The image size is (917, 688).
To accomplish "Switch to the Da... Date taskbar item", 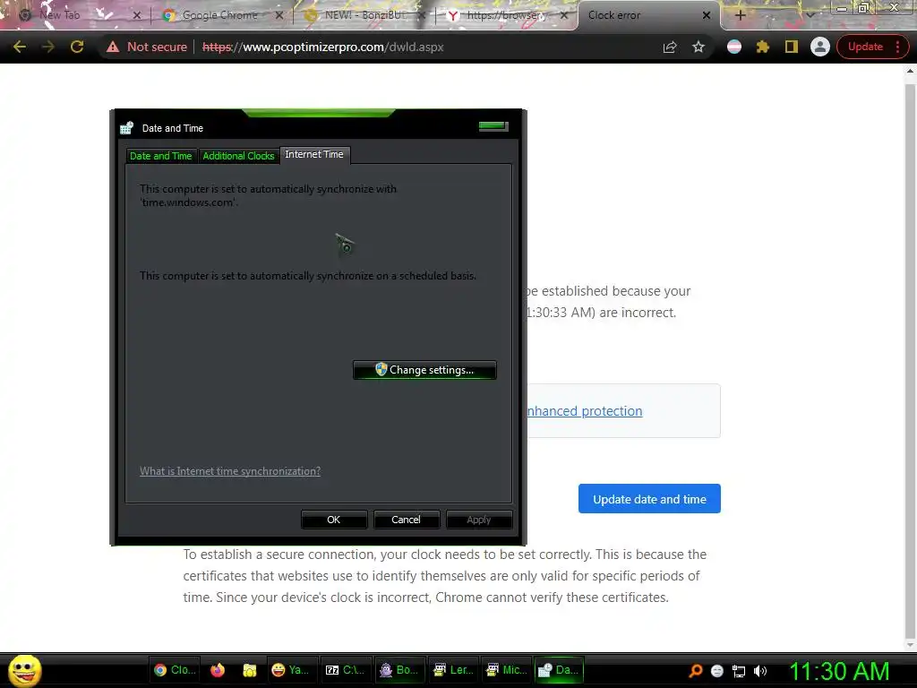I will pyautogui.click(x=560, y=670).
